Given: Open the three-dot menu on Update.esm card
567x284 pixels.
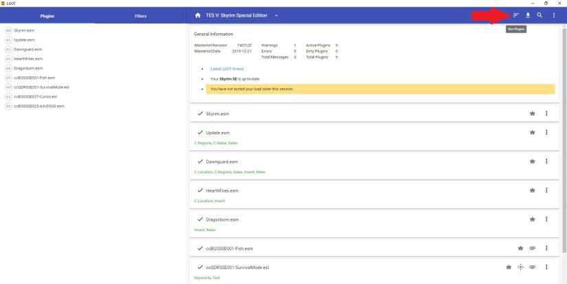Looking at the screenshot, I should (x=546, y=132).
